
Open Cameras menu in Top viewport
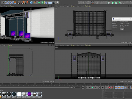click(x=62, y=6)
